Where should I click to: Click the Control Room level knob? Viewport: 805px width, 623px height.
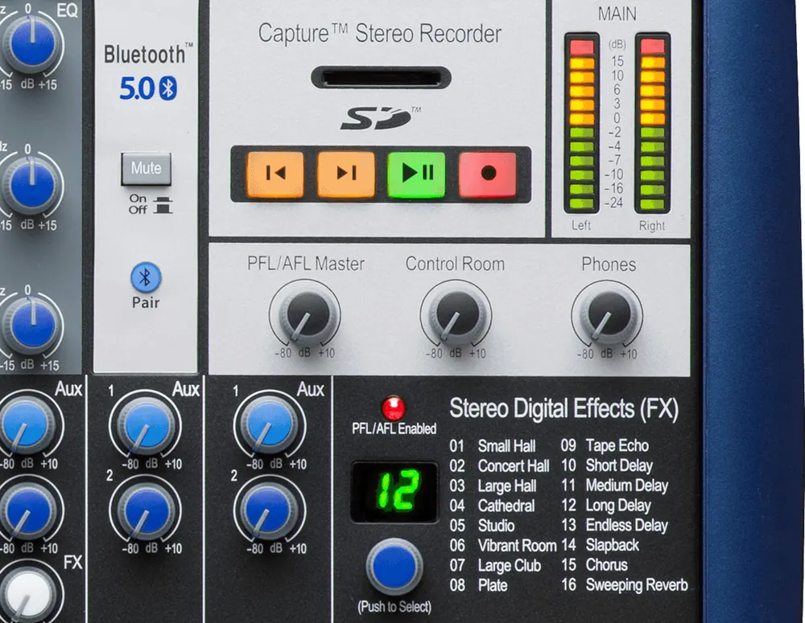pos(456,315)
